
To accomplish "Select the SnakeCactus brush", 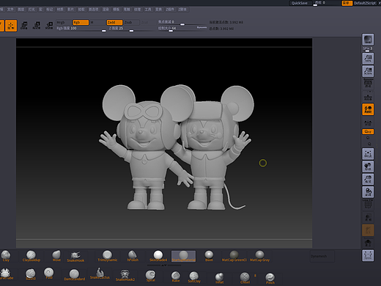I will tap(100, 274).
